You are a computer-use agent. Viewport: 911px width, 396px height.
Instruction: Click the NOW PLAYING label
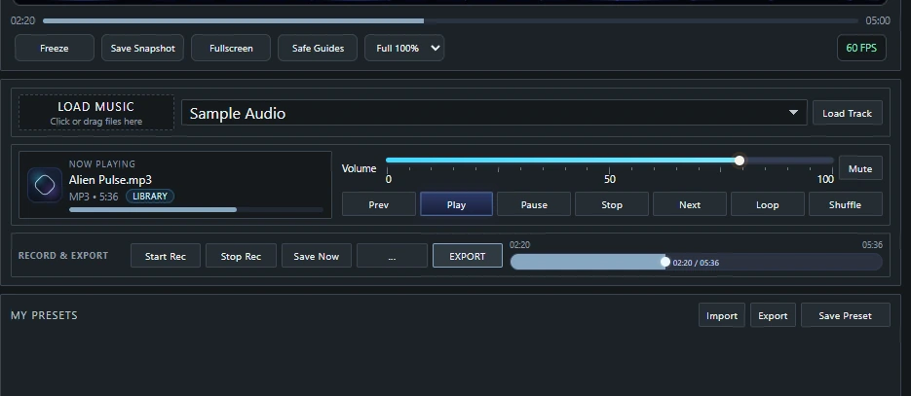pyautogui.click(x=102, y=164)
